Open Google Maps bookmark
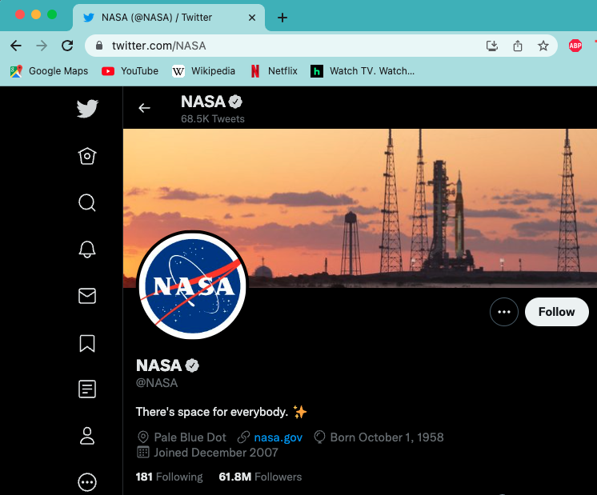This screenshot has height=495, width=597. click(49, 71)
